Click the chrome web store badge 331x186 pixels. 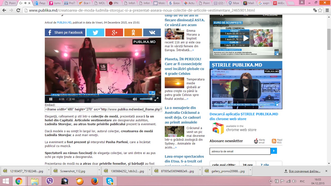[235, 128]
